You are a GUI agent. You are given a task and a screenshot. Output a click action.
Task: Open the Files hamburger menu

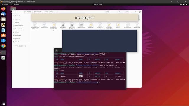pyautogui.click(x=127, y=12)
